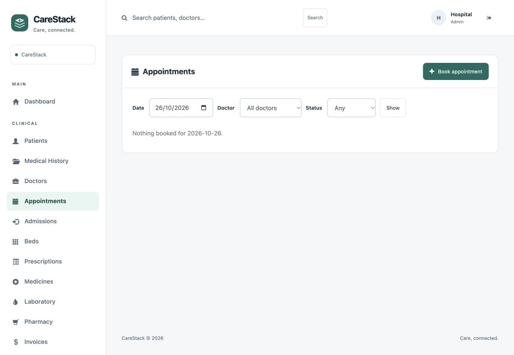Click the Dashboard home icon
This screenshot has height=355, width=514.
pyautogui.click(x=16, y=102)
